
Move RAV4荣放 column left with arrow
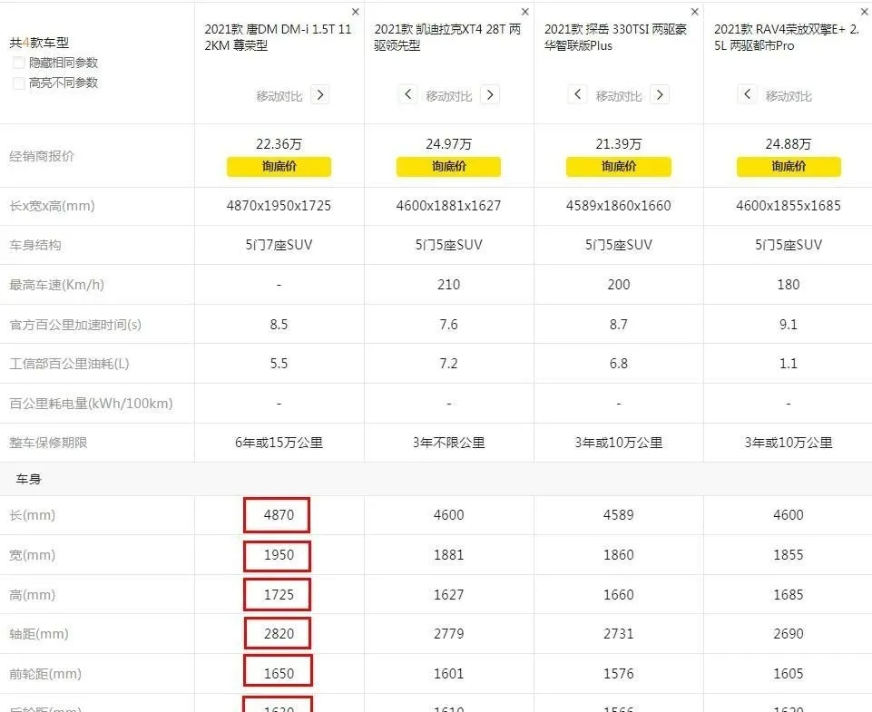747,94
